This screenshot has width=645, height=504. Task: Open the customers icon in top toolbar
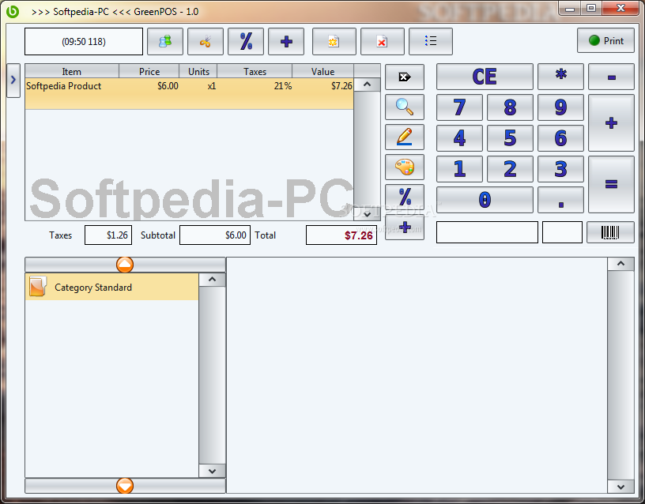pyautogui.click(x=165, y=41)
